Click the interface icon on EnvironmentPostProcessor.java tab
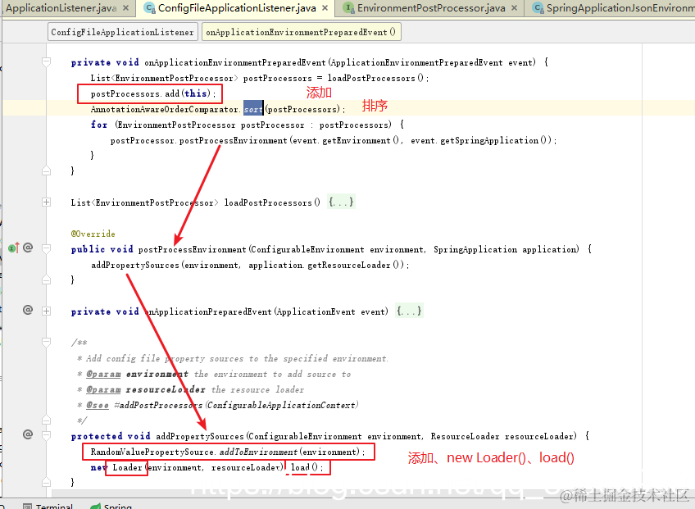 (x=349, y=8)
